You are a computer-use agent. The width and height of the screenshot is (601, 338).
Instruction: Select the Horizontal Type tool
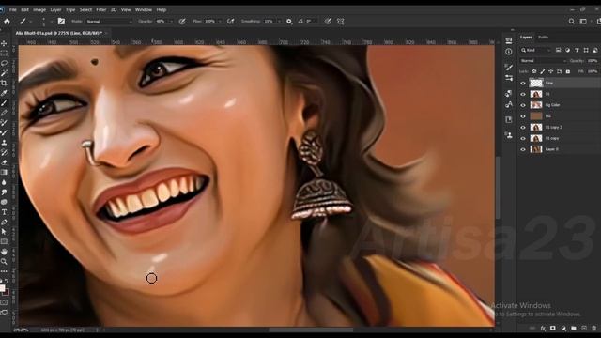pyautogui.click(x=4, y=212)
